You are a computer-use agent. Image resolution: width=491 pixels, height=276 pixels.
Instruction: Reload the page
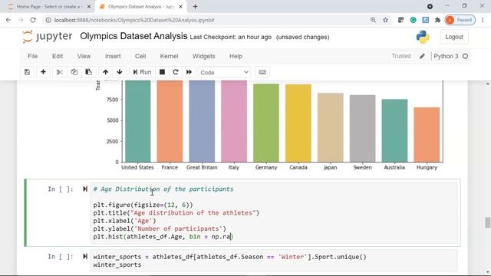[33, 20]
